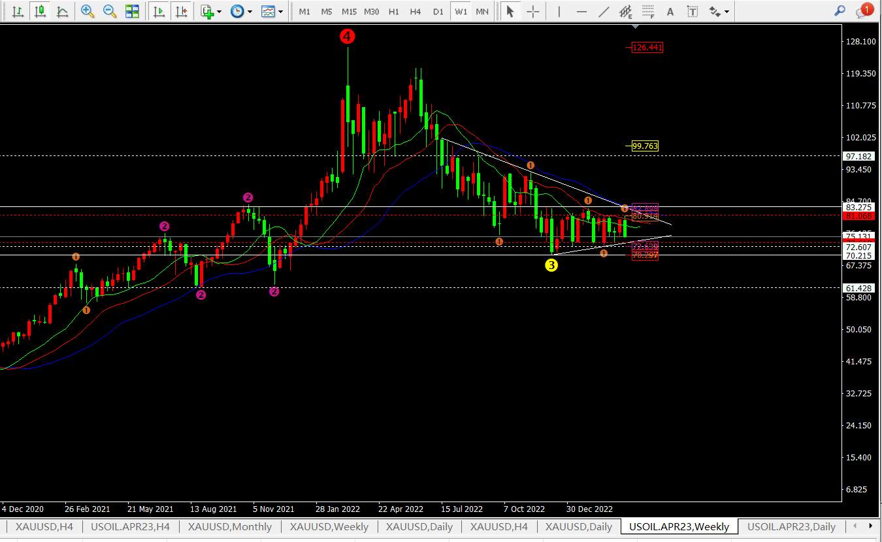882x542 pixels.
Task: Switch to first XAUUSD,H4 tab
Action: point(44,526)
